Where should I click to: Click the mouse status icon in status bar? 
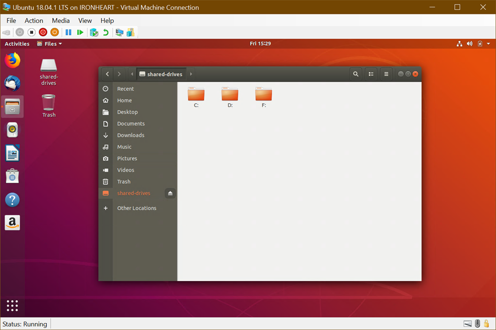click(478, 324)
